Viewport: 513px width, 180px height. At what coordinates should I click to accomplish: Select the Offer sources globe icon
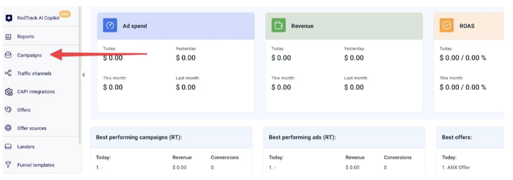coord(8,128)
